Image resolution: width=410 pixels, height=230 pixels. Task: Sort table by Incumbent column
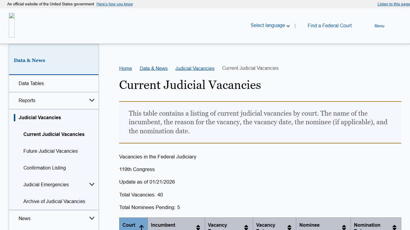[x=198, y=227]
